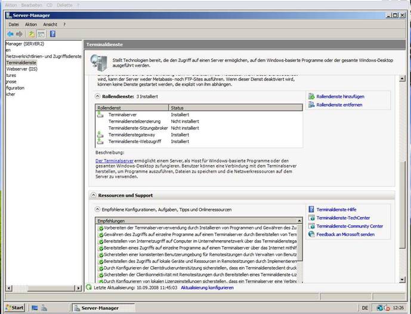
Task: Collapse the Empfohlene Konfigurationen subsection
Action: point(97,209)
